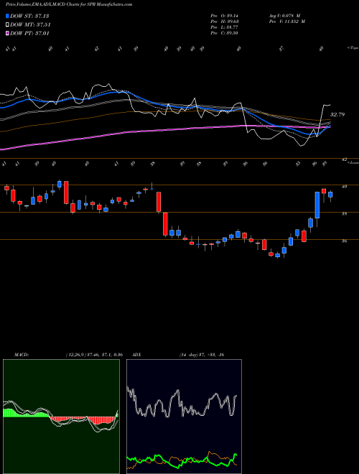Image resolution: width=359 pixels, height=474 pixels.
Task: Click the 'Avg V: 0.078 M' volume text
Action: [284, 16]
